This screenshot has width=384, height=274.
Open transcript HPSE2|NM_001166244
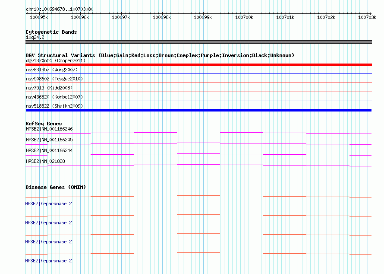coord(49,151)
